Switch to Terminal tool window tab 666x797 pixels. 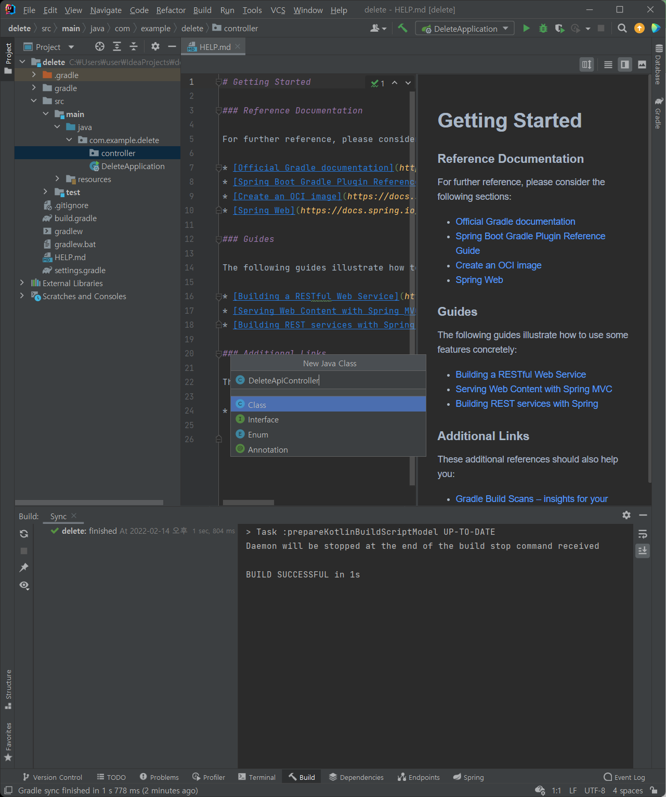click(257, 777)
